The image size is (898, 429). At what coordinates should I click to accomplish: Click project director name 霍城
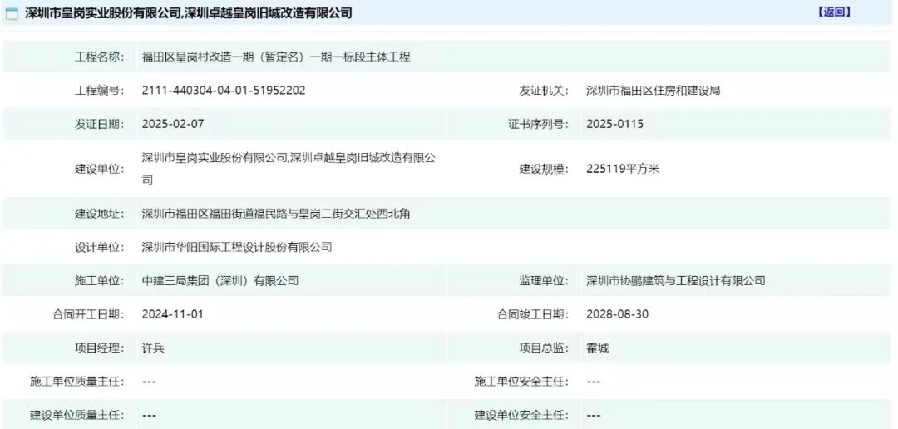point(597,348)
